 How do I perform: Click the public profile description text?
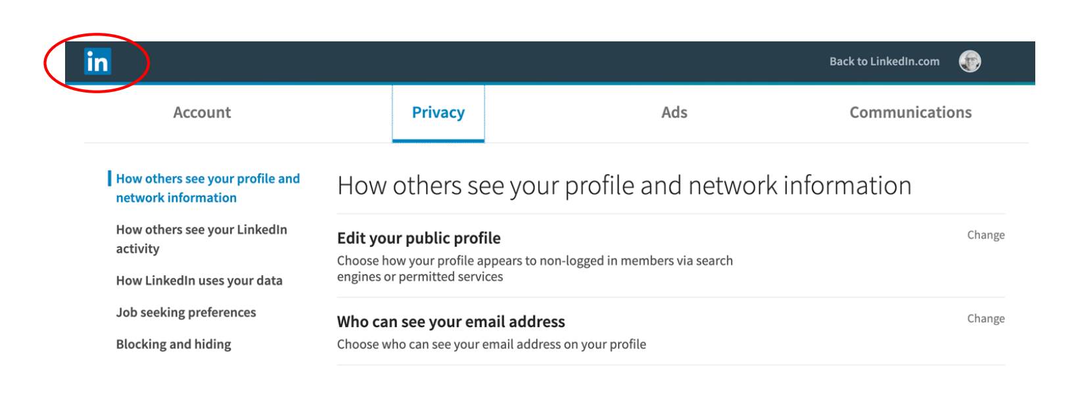click(x=535, y=269)
